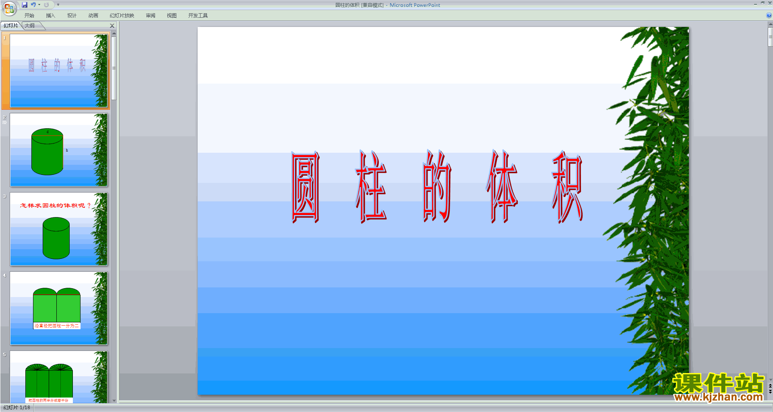The image size is (773, 412).
Task: Click the title text 圆柱的体积 on the slide
Action: 437,187
